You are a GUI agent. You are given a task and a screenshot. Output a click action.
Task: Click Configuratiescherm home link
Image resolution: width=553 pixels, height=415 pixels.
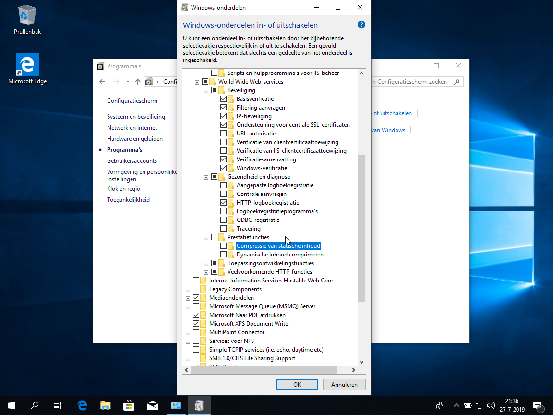tap(132, 100)
